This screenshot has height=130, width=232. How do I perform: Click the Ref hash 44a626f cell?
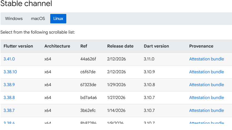click(88, 59)
